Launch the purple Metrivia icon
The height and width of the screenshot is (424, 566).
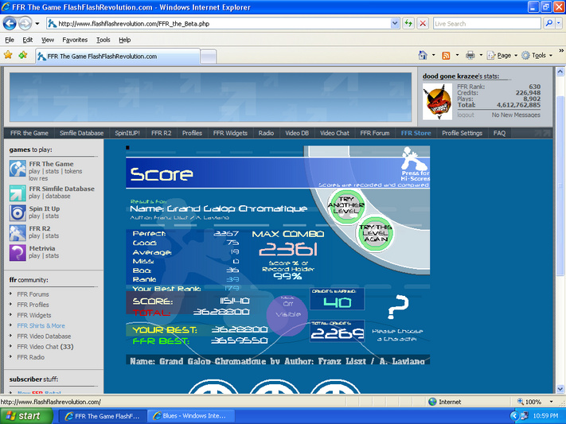tap(18, 253)
